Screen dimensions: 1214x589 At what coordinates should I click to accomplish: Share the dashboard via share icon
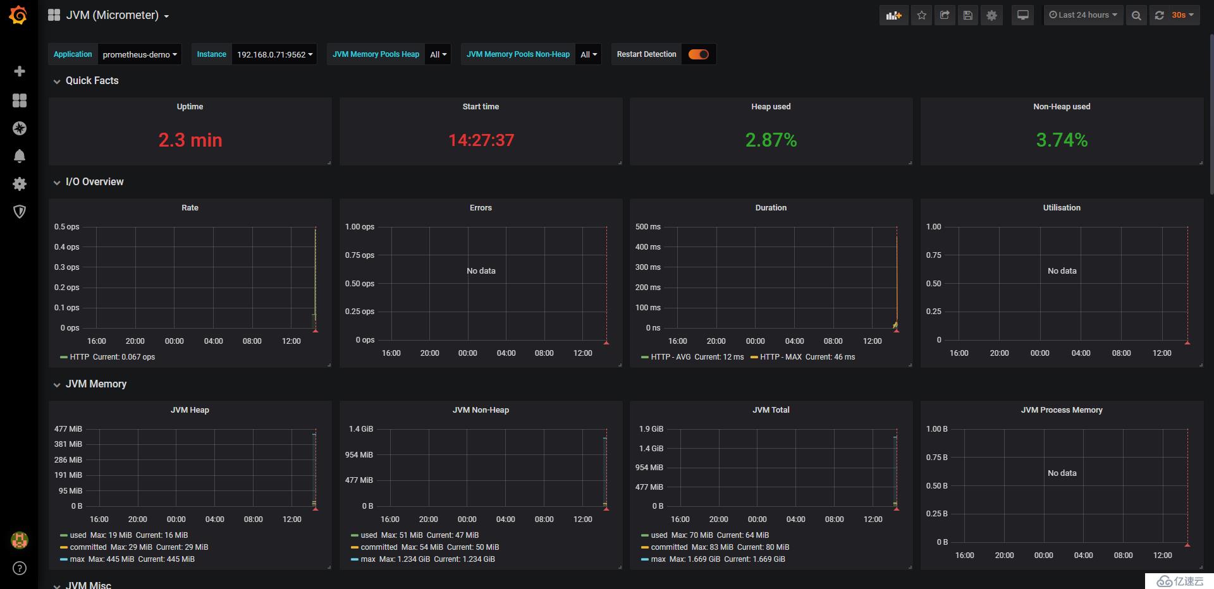pos(945,15)
